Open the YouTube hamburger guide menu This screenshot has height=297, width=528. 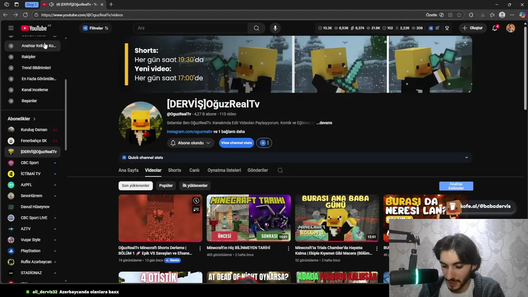point(11,28)
